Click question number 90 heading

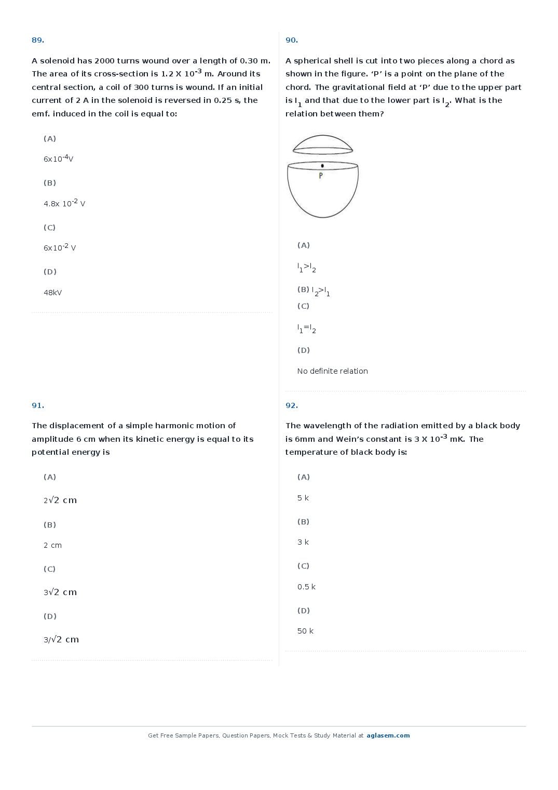[292, 40]
